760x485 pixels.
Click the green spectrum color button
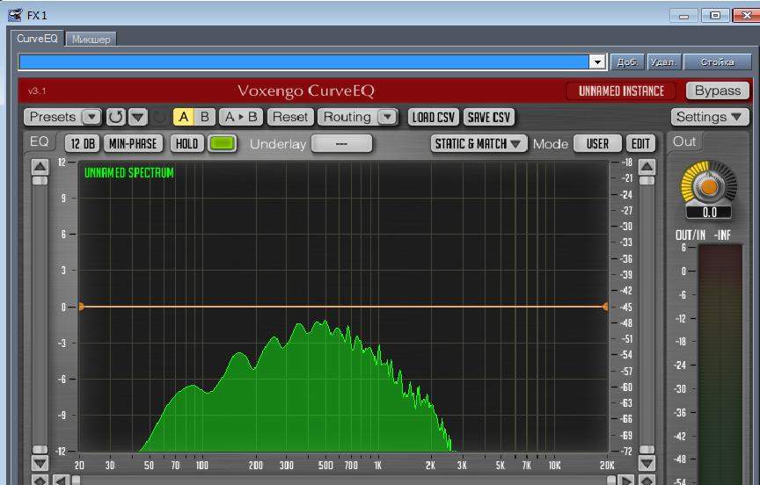pos(223,143)
